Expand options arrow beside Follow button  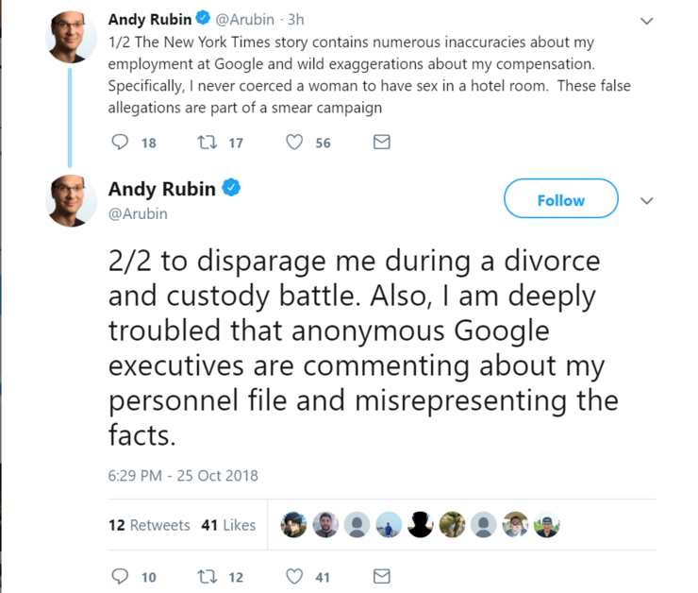pyautogui.click(x=646, y=200)
